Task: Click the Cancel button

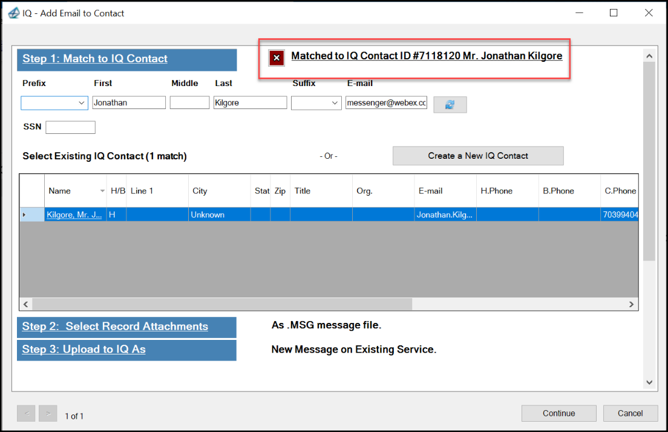Action: 630,413
